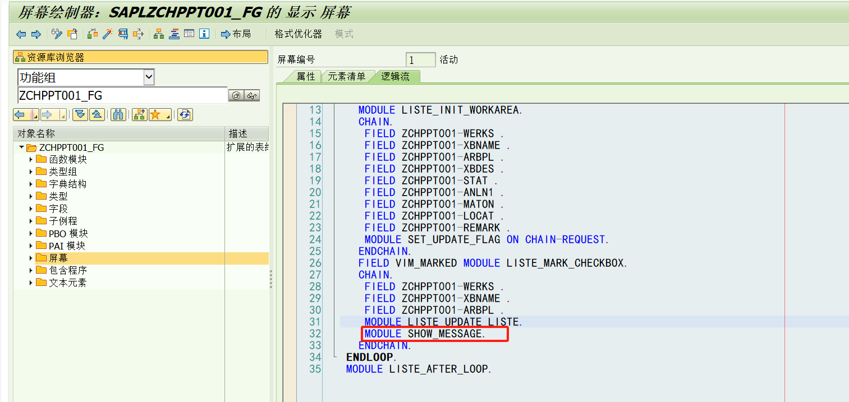Expand the 类型 folder node

click(31, 197)
